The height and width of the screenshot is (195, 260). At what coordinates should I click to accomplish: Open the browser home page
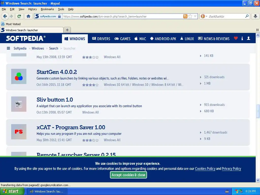28,16
